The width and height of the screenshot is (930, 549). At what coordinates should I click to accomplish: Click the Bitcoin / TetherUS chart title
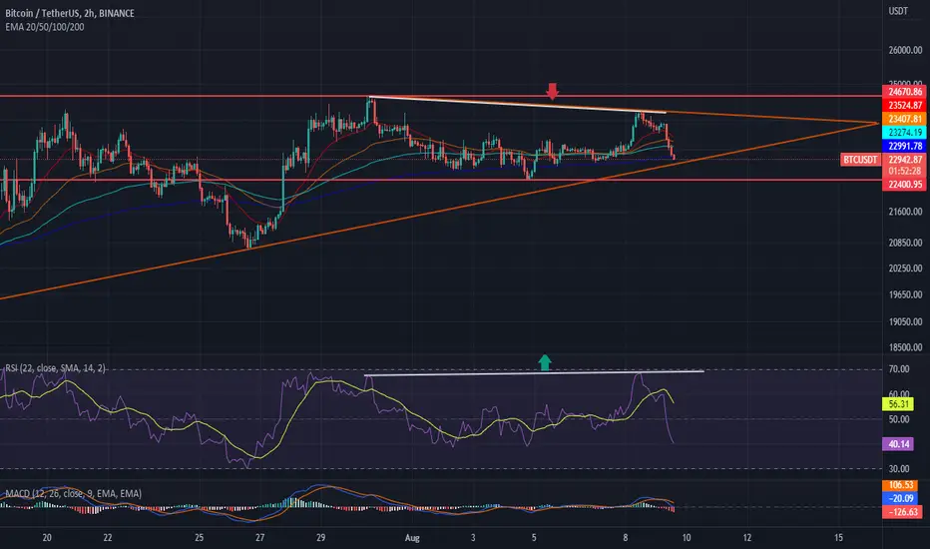pos(70,13)
